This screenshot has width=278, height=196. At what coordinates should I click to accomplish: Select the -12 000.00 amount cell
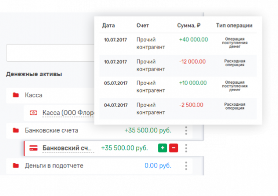click(x=192, y=62)
